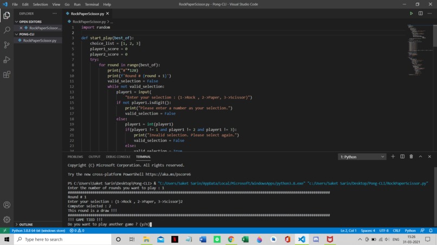
Task: Change indentation via 'Spaces: 4'
Action: [x=368, y=230]
